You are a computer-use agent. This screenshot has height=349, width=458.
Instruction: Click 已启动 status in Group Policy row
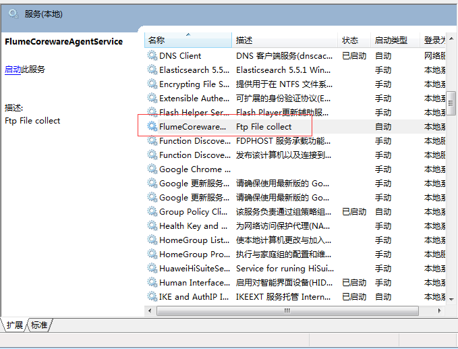354,211
